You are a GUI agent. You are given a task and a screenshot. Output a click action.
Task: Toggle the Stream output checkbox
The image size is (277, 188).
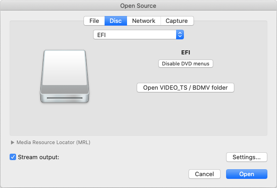point(13,157)
